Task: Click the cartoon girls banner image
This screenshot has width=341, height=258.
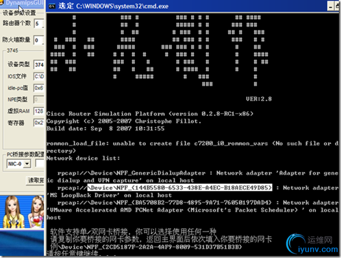Action: click(x=22, y=212)
